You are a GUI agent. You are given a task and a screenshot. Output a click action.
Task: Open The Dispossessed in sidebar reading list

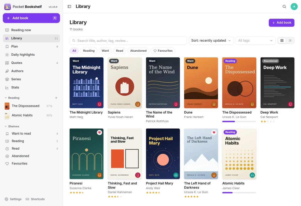click(x=31, y=106)
